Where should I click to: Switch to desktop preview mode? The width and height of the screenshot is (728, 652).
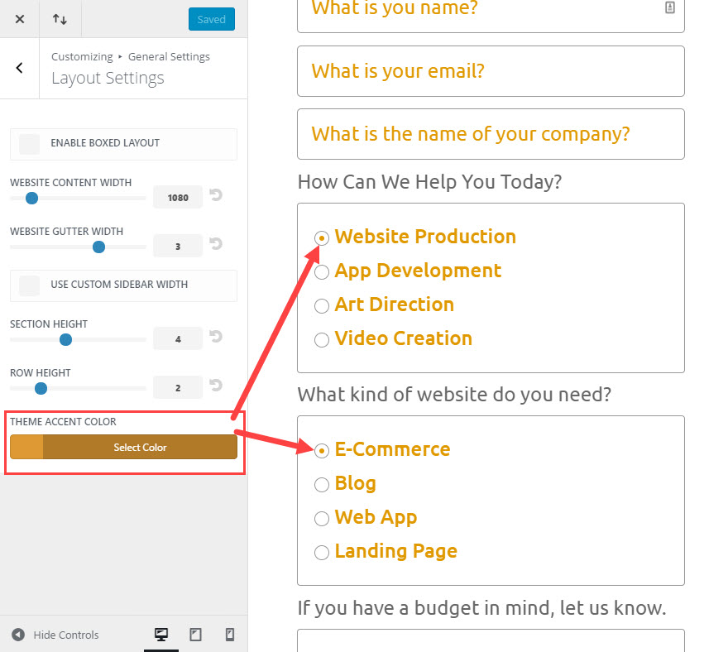[x=161, y=635]
